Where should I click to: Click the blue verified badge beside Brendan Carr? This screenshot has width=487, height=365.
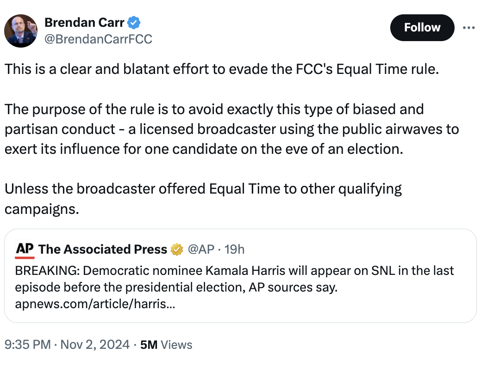[x=134, y=22]
